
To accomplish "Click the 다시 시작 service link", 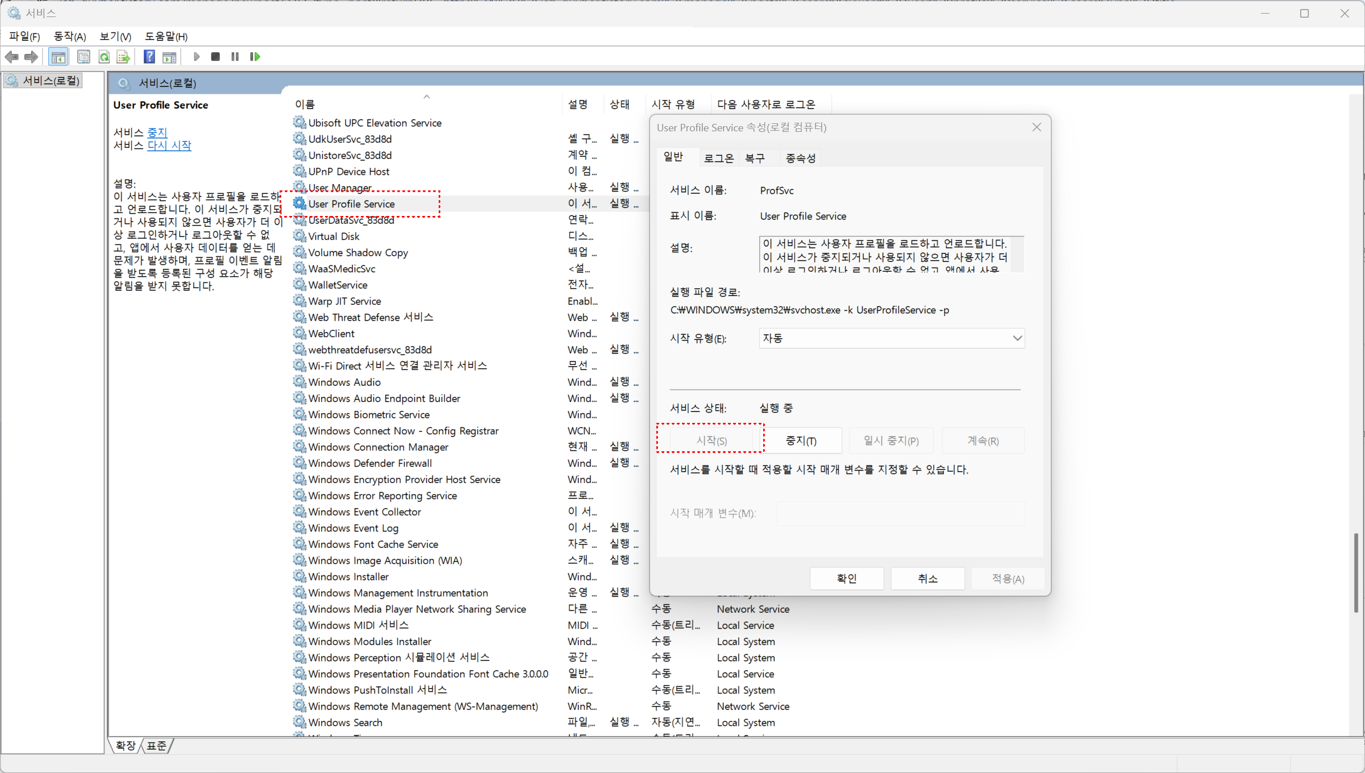I will [x=169, y=146].
